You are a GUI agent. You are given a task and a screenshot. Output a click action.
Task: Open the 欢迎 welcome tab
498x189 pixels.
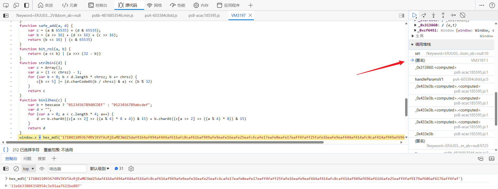45,5
